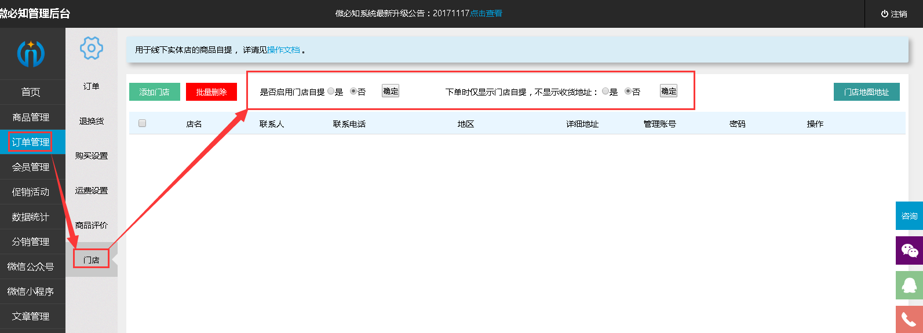Image resolution: width=923 pixels, height=333 pixels.
Task: Open the 门店地图地址 button
Action: [x=866, y=92]
